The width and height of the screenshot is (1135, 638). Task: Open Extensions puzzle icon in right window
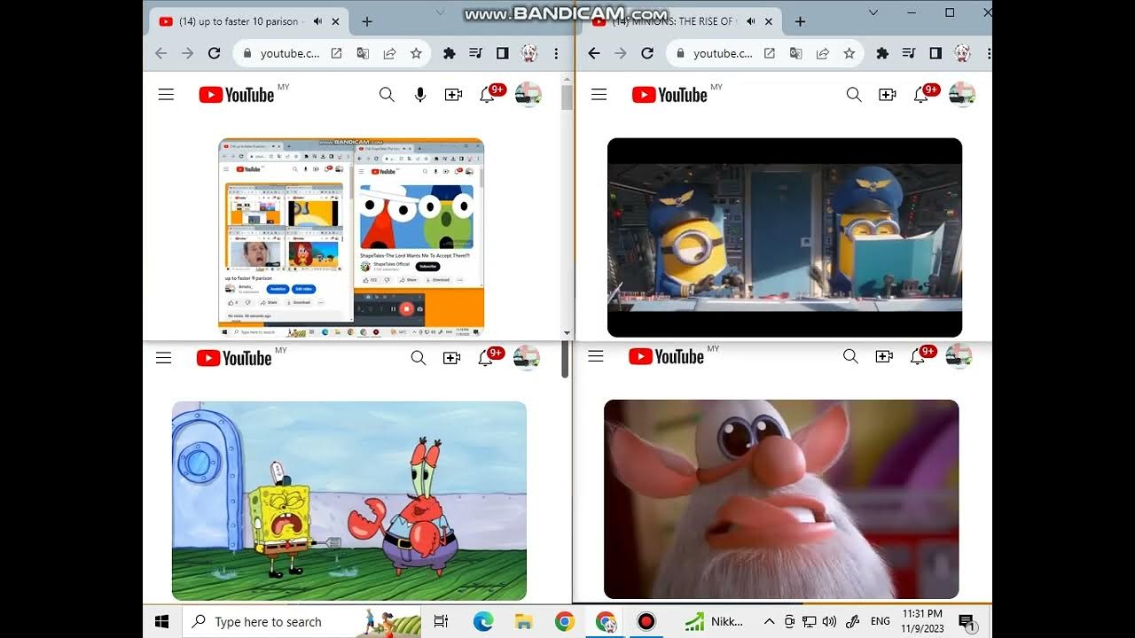click(x=881, y=53)
